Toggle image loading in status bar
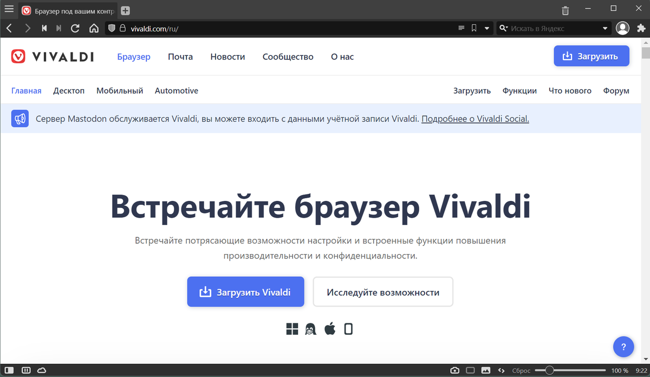Image resolution: width=650 pixels, height=377 pixels. click(x=486, y=370)
